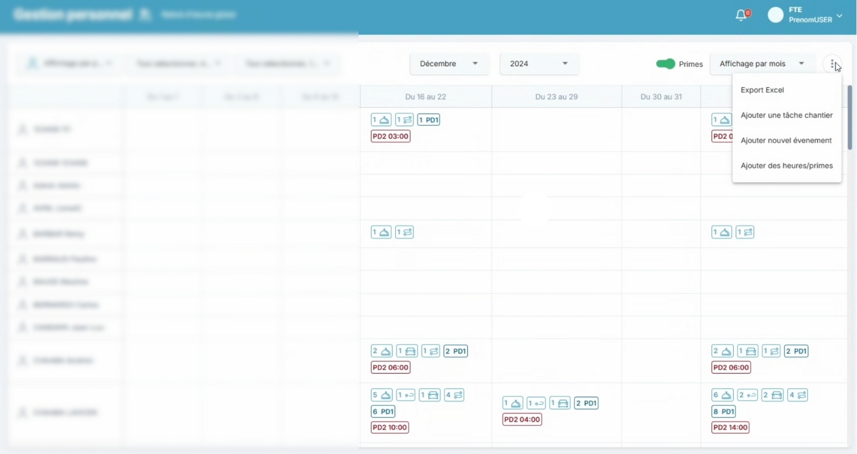The height and width of the screenshot is (454, 857).
Task: Click the 6 meals badge
Action: pos(722,395)
